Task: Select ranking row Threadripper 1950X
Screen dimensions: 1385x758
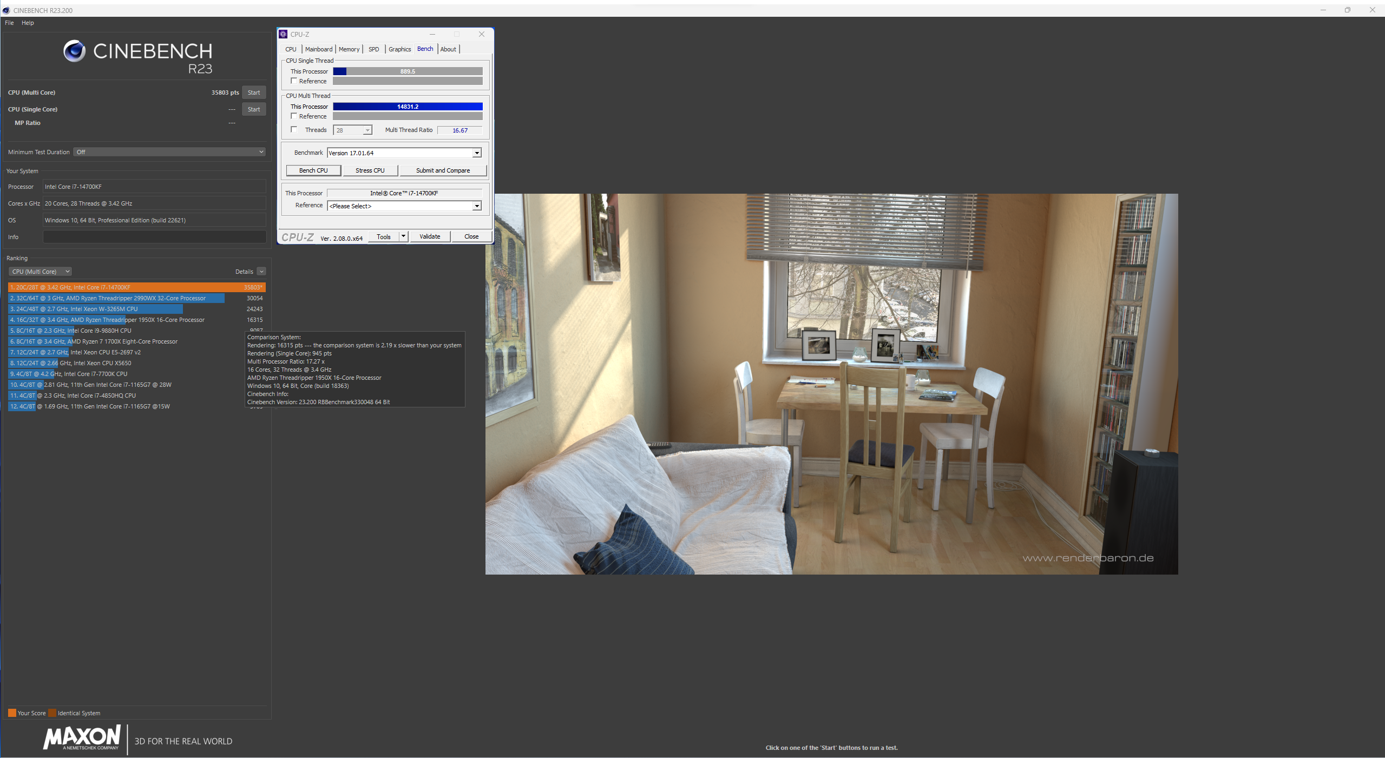Action: click(137, 320)
